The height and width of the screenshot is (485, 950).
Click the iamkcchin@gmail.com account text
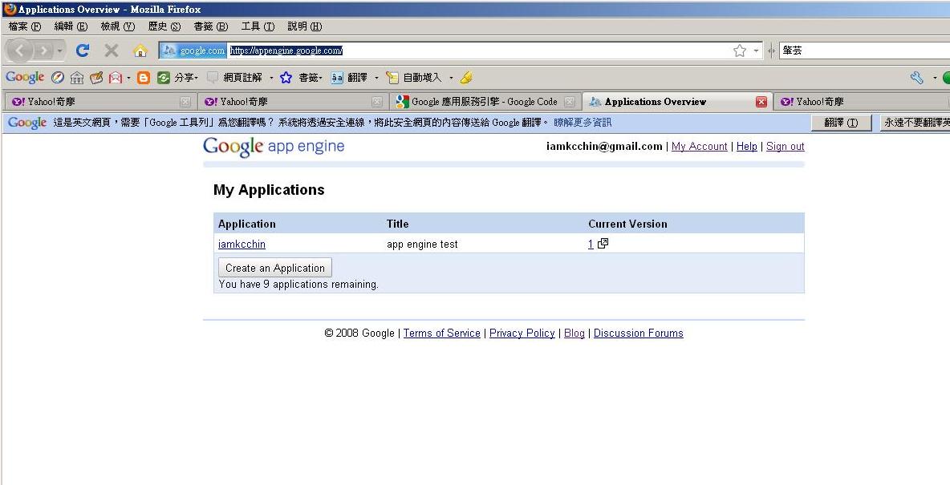pos(604,147)
